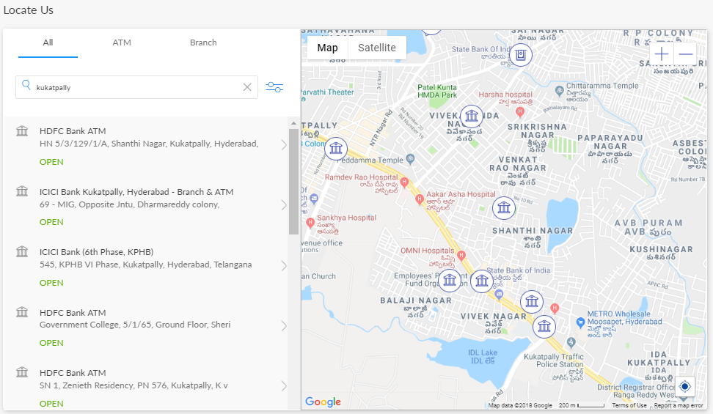Select bank marker near Peddamma Temple

pyautogui.click(x=336, y=149)
